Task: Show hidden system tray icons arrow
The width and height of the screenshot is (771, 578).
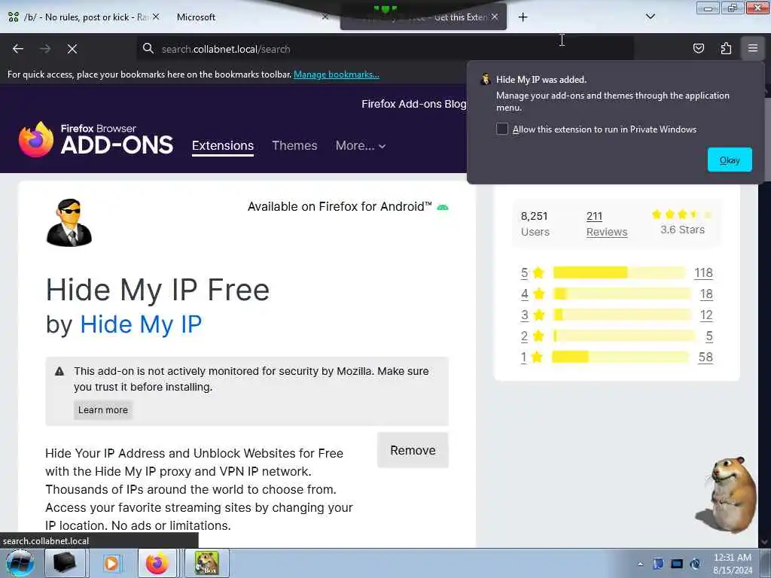Action: 640,564
